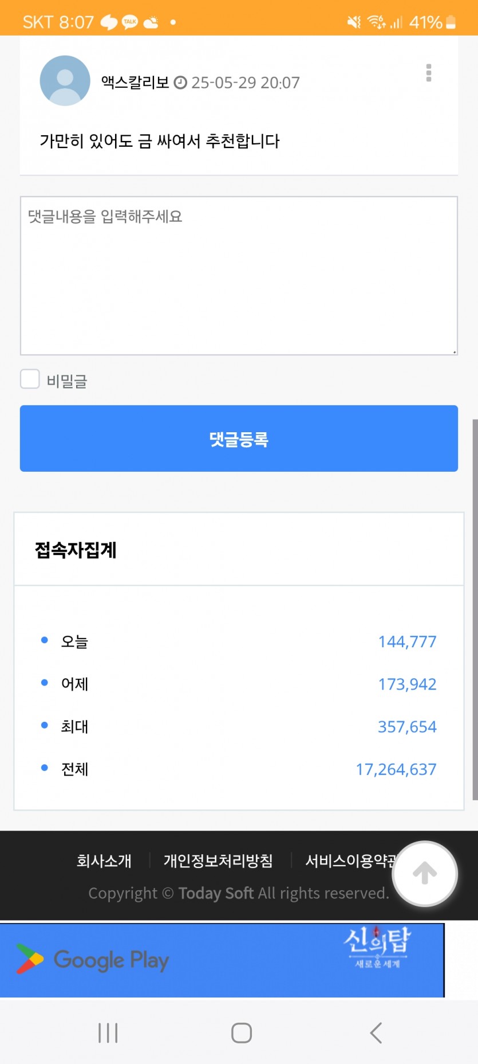The image size is (478, 1064).
Task: Tap the scroll-to-top arrow button
Action: tap(425, 873)
